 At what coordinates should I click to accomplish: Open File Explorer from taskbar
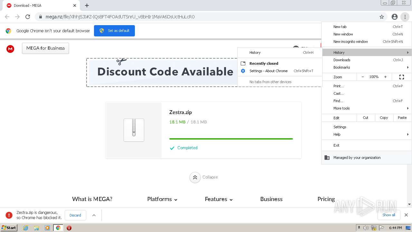(x=36, y=228)
